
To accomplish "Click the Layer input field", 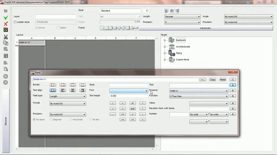I will pos(56,16).
